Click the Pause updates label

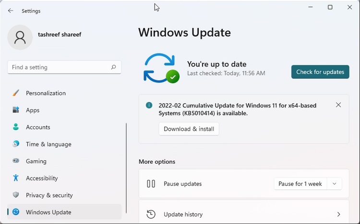click(x=182, y=184)
